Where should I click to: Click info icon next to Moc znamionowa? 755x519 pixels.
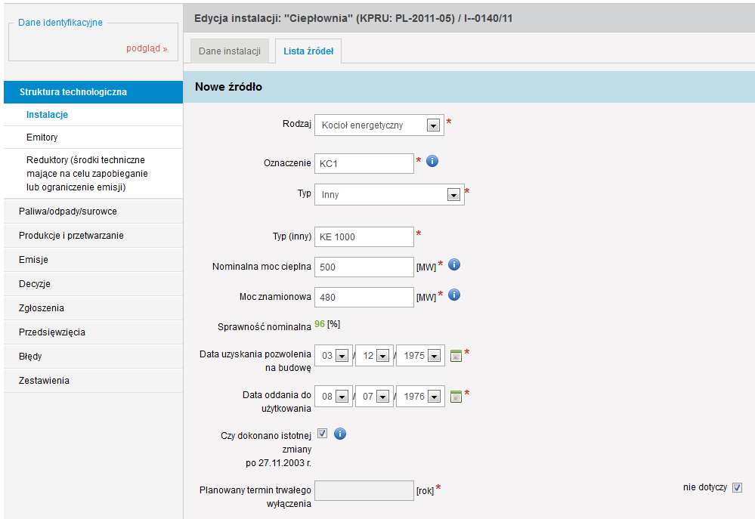(x=454, y=295)
